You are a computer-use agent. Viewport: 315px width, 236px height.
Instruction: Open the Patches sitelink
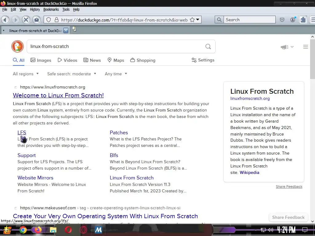pos(119,133)
